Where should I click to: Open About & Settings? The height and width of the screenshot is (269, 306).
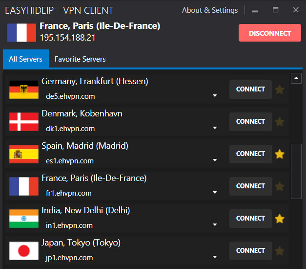pos(210,10)
